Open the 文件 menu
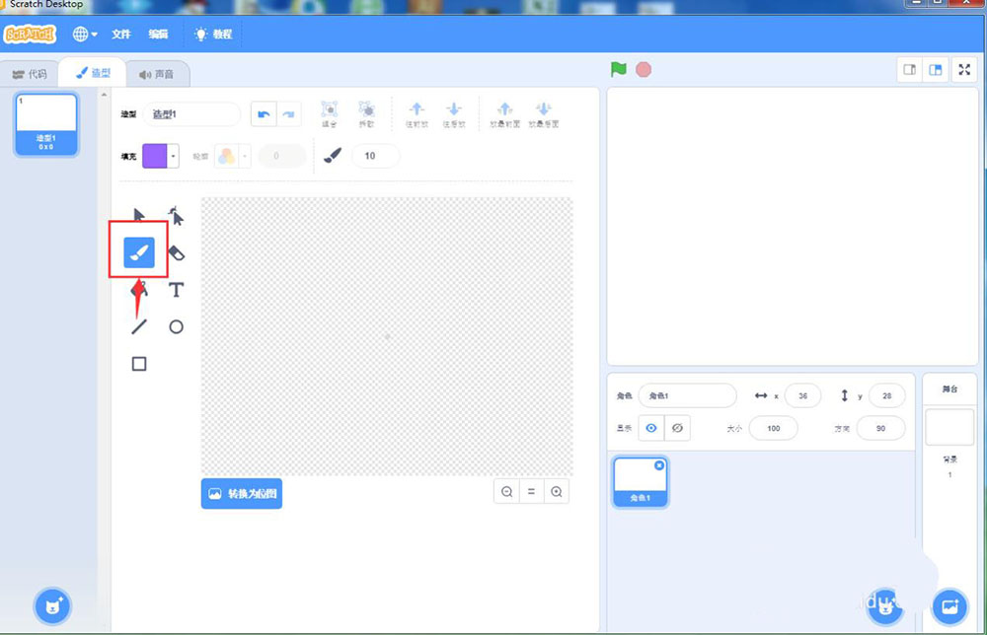Screen dimensions: 987x635 121,34
